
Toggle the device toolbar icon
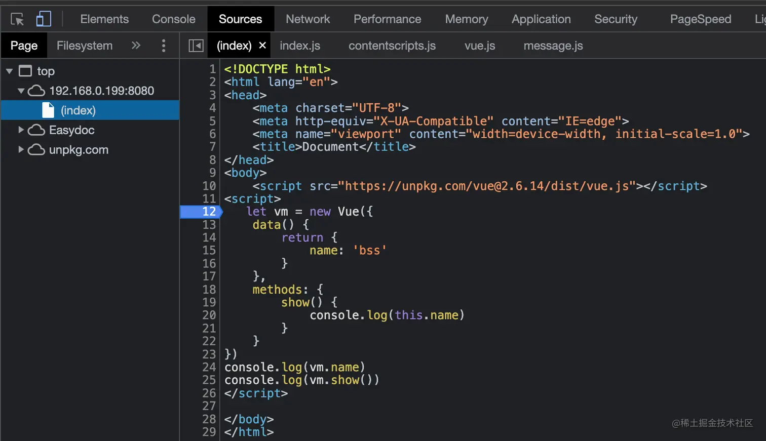tap(44, 19)
